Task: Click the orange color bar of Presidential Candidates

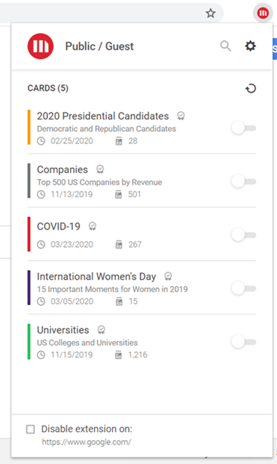Action: point(29,127)
